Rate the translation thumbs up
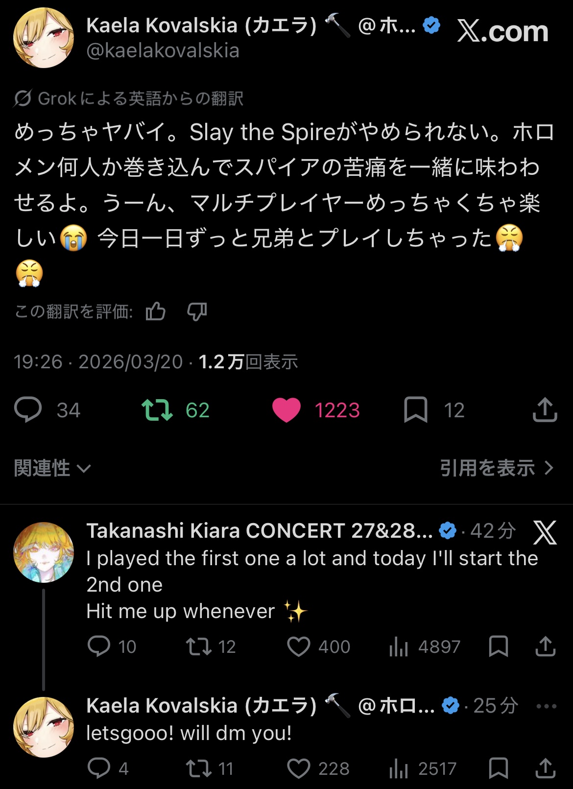Viewport: 573px width, 789px height. (x=156, y=311)
